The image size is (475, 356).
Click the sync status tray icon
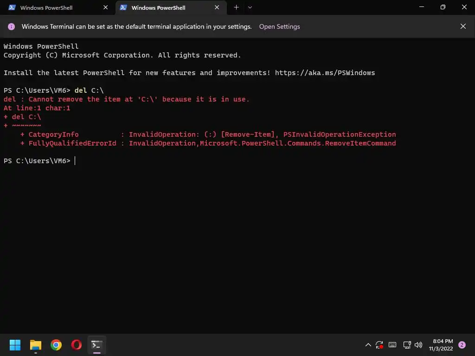(379, 345)
